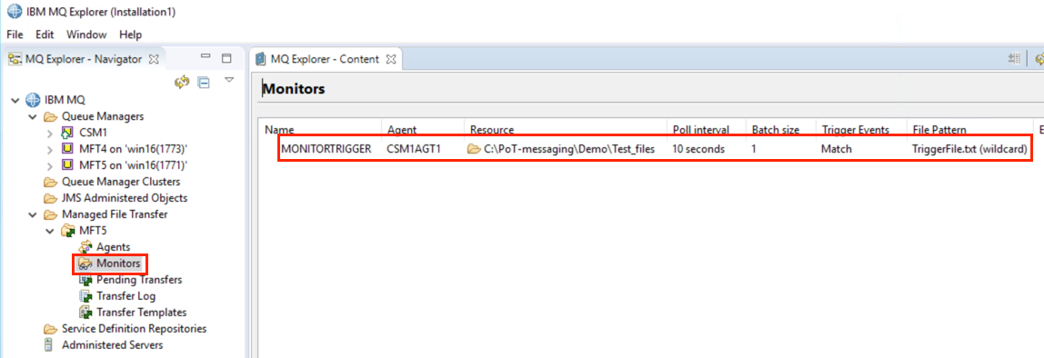Open the Window menu
Screen dimensions: 1044x358
(86, 35)
